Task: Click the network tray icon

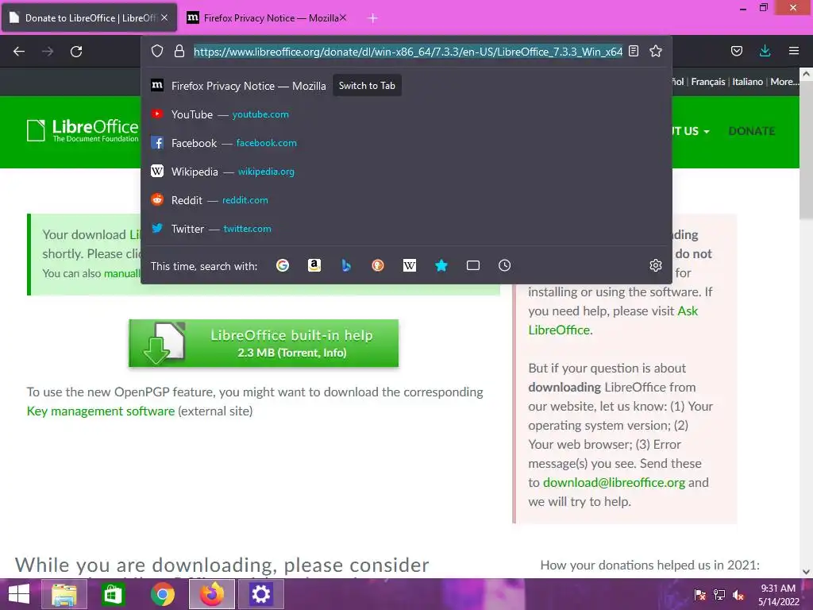Action: (x=719, y=595)
